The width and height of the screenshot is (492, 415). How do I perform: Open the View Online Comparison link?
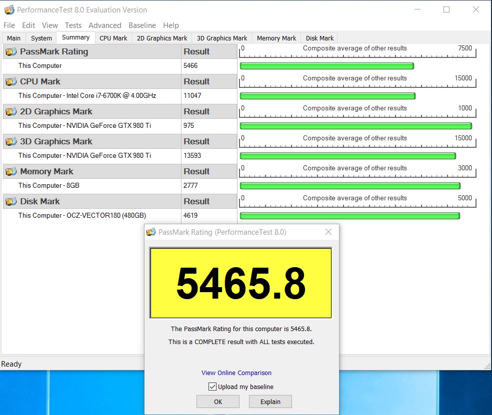(236, 373)
